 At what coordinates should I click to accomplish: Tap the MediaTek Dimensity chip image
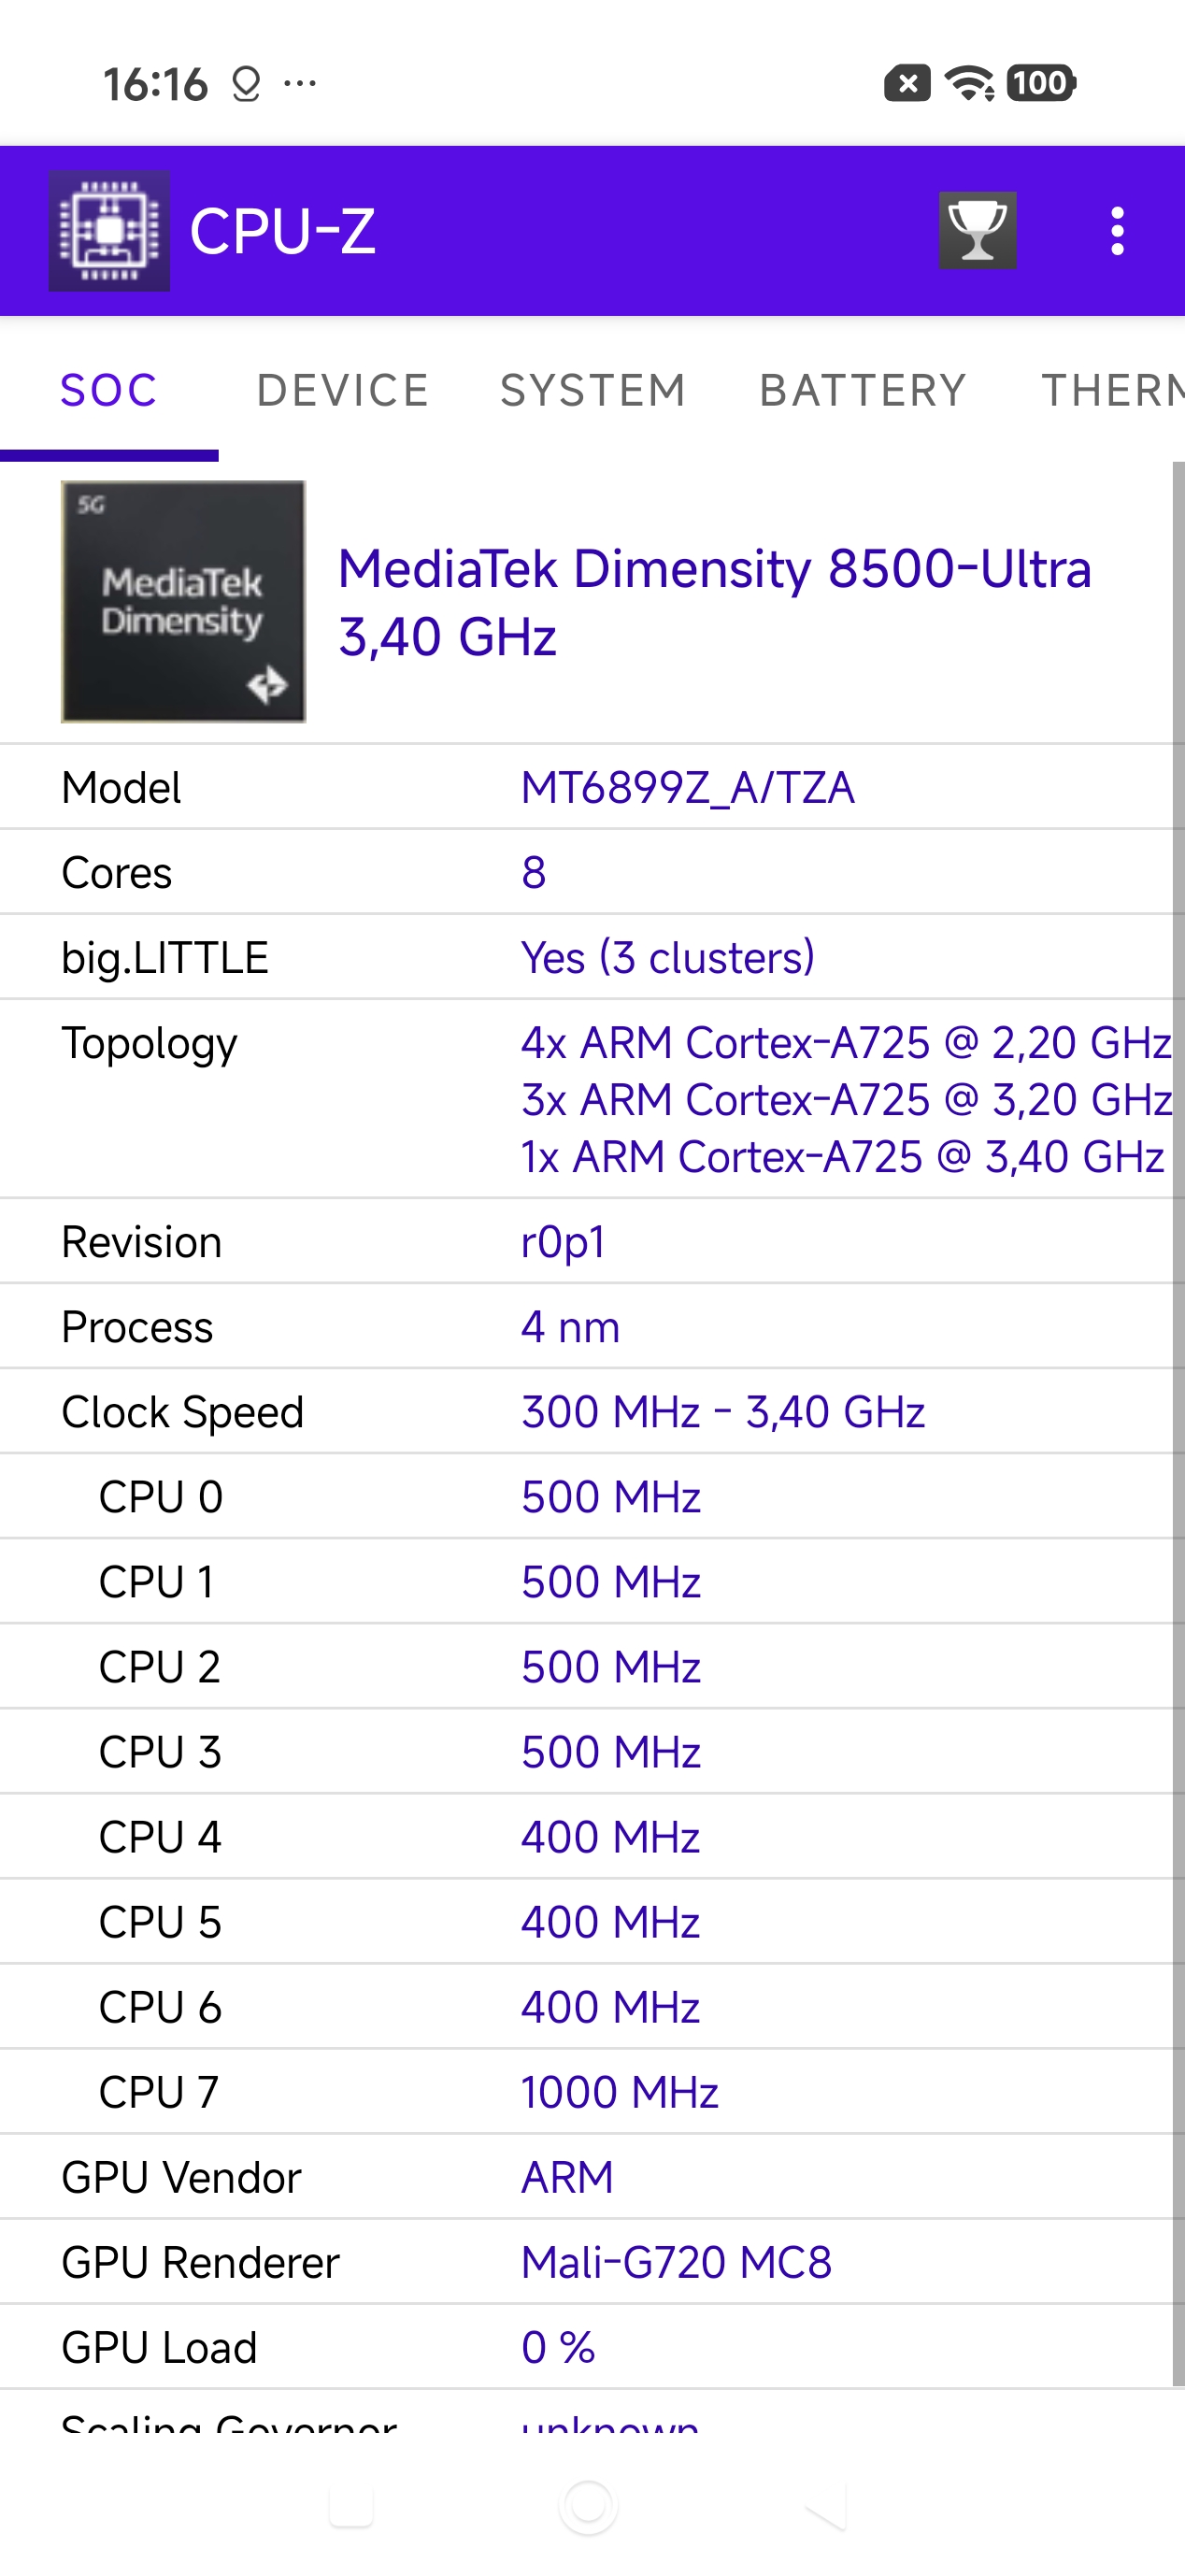click(184, 602)
